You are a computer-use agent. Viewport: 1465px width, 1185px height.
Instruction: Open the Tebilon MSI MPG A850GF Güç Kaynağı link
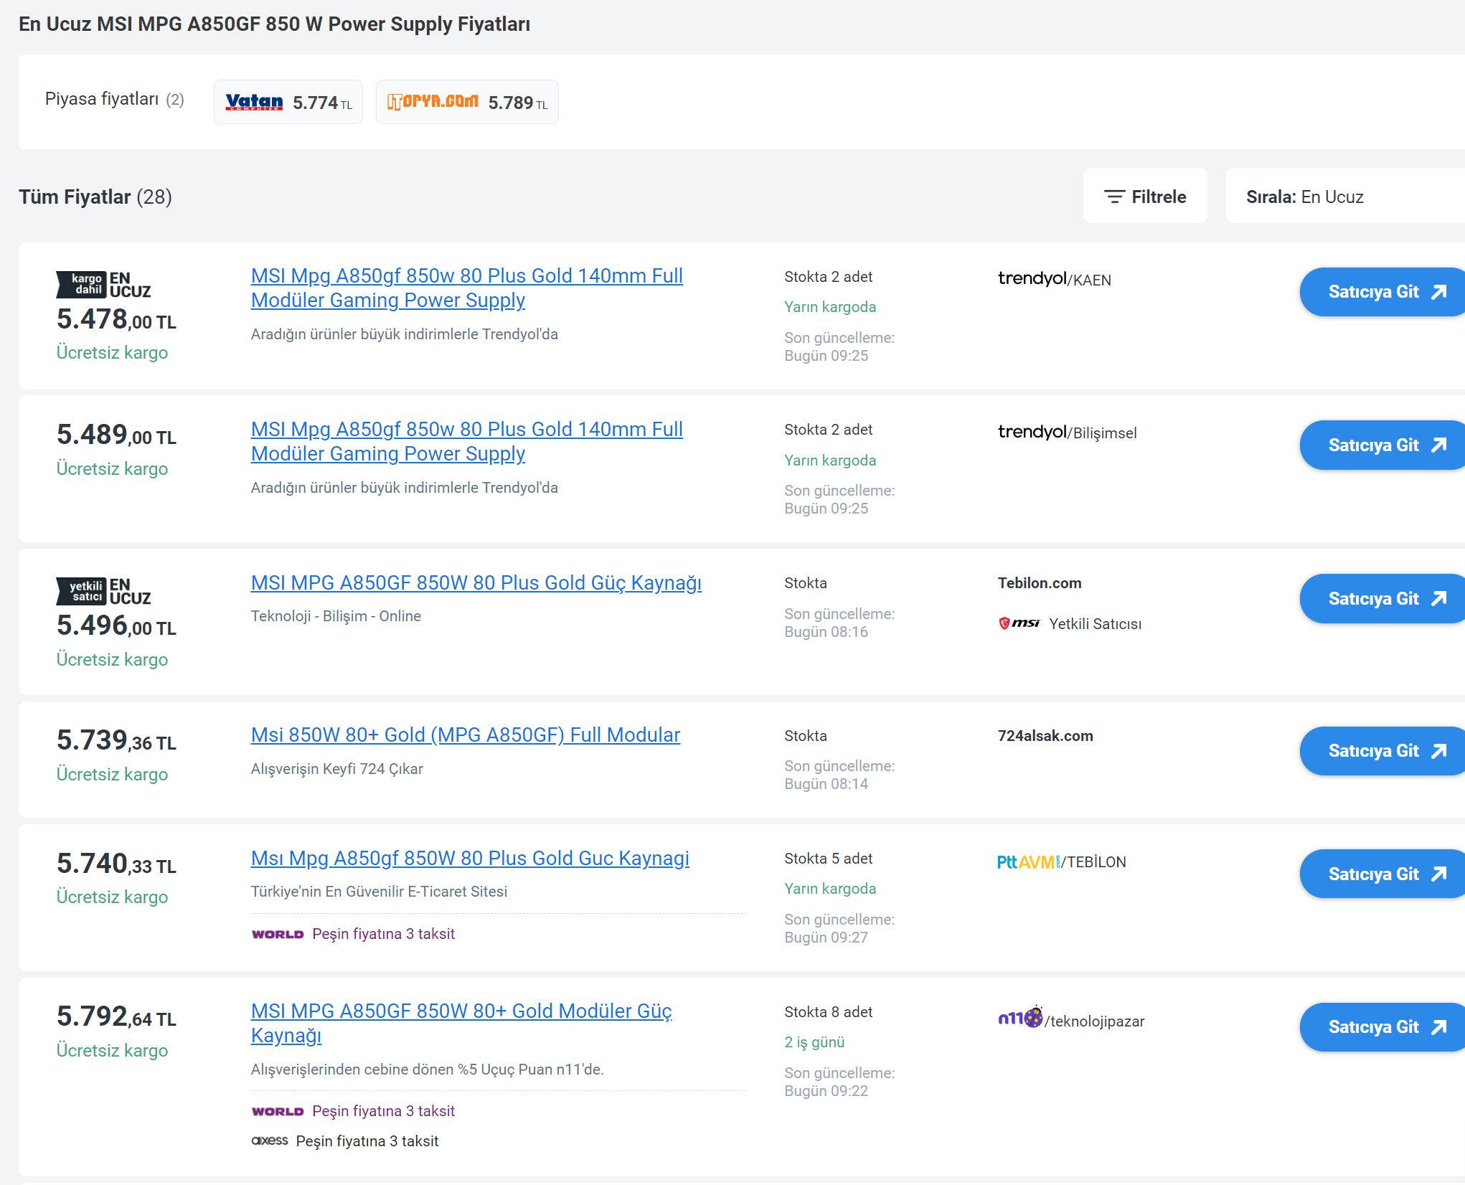476,582
